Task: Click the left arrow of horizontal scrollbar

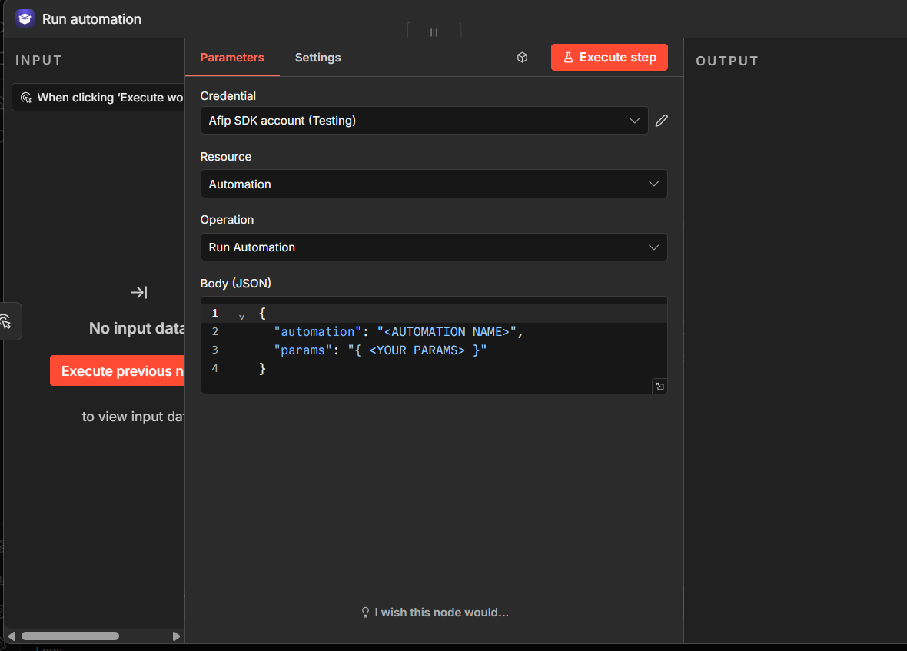Action: [12, 636]
